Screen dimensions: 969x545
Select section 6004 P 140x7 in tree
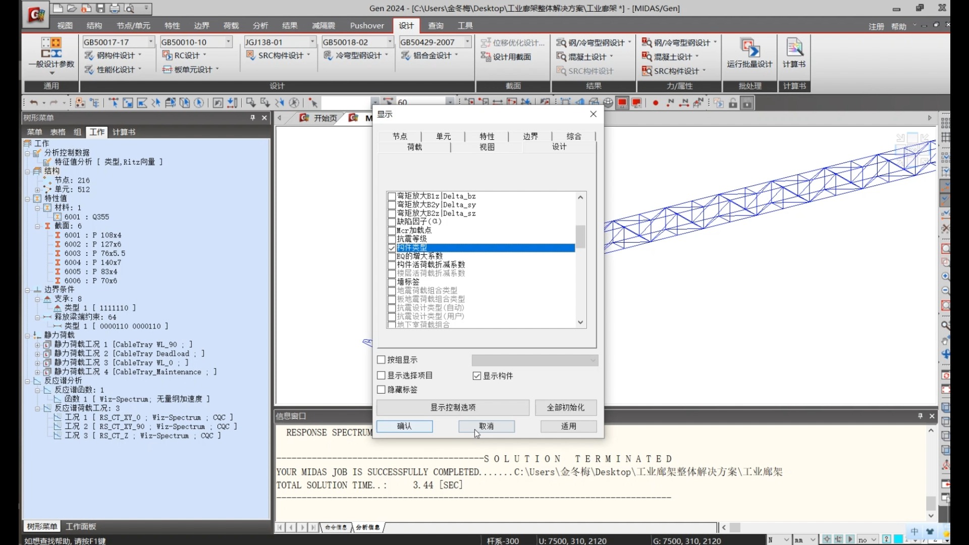92,262
